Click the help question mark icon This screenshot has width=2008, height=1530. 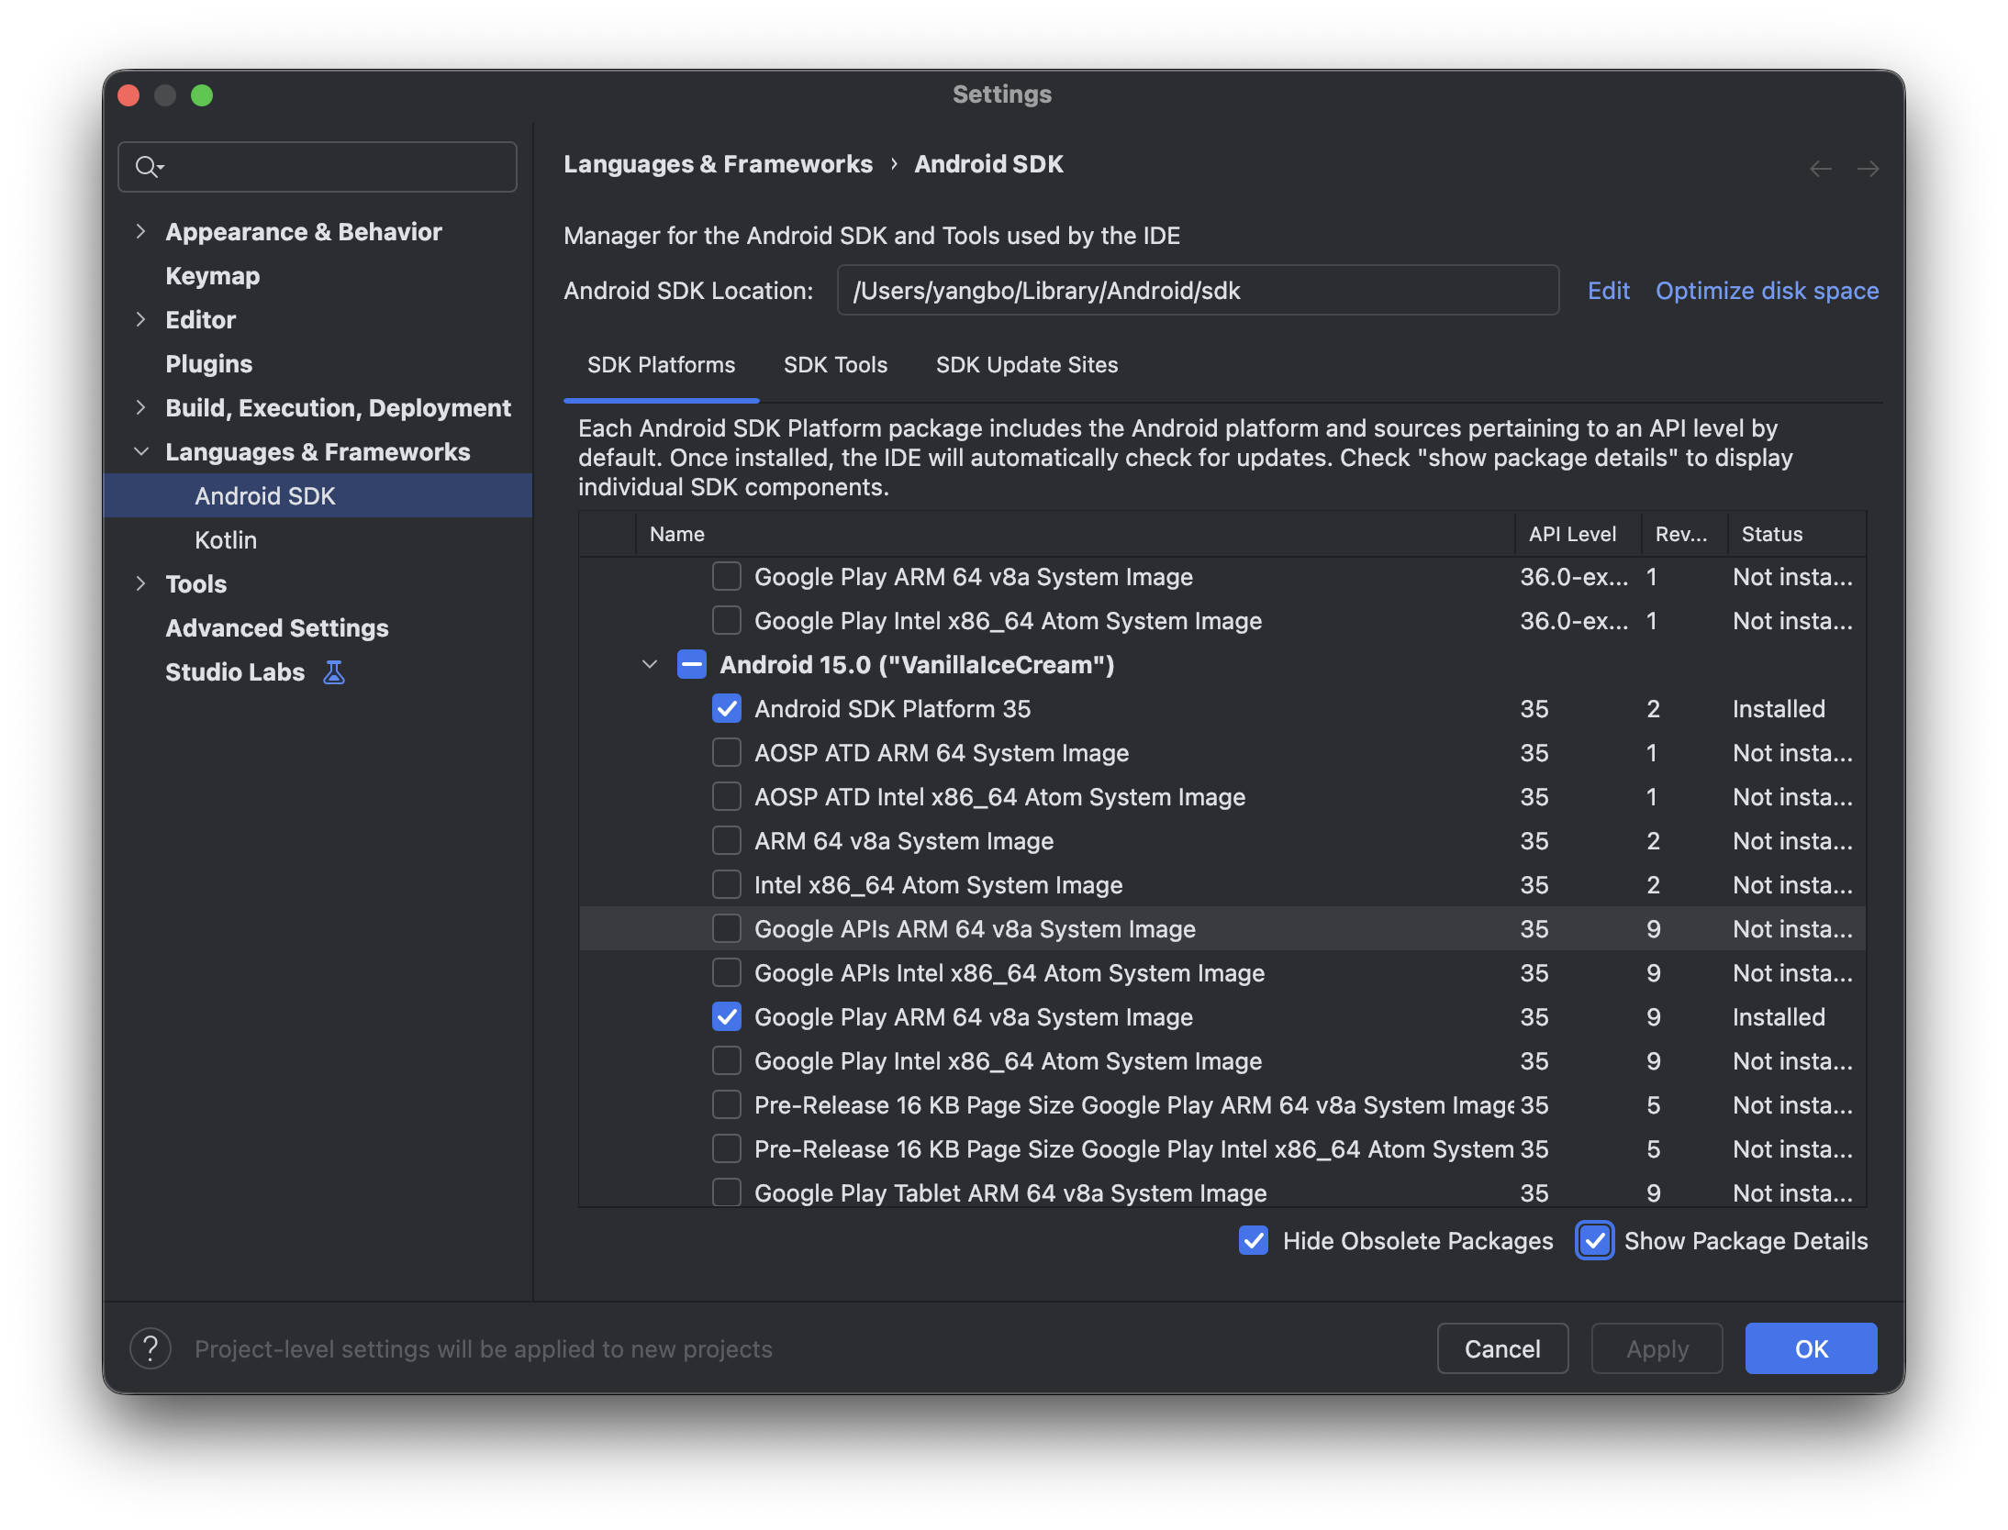(151, 1348)
